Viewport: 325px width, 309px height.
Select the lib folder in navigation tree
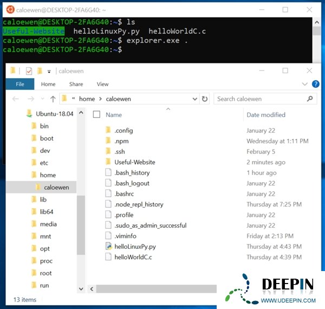(x=43, y=199)
